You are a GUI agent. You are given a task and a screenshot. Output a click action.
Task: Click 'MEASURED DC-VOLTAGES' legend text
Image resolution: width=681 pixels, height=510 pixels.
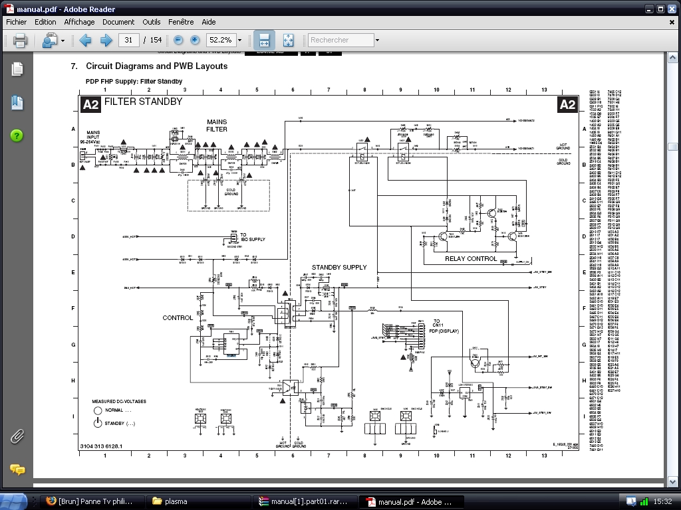119,402
